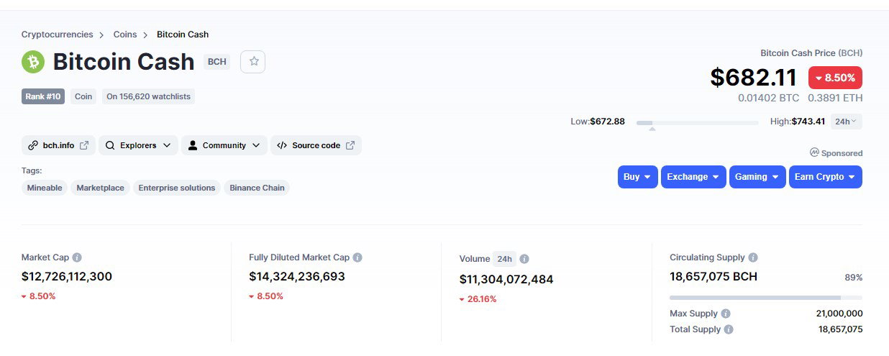Open the bch.info website link
The height and width of the screenshot is (356, 889).
coord(58,145)
